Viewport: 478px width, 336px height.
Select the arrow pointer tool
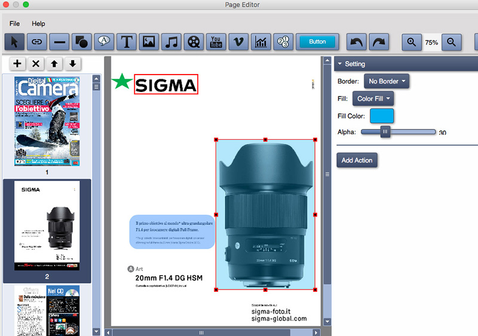point(14,42)
